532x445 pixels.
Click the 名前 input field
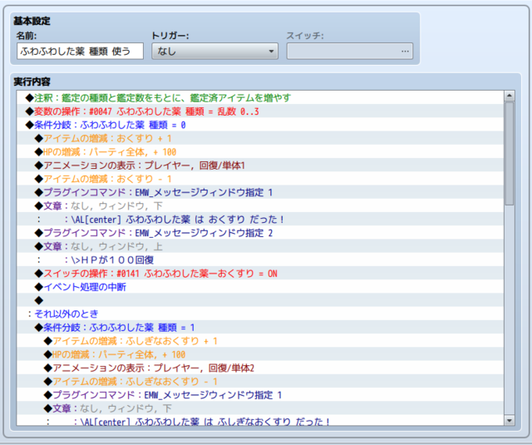80,52
